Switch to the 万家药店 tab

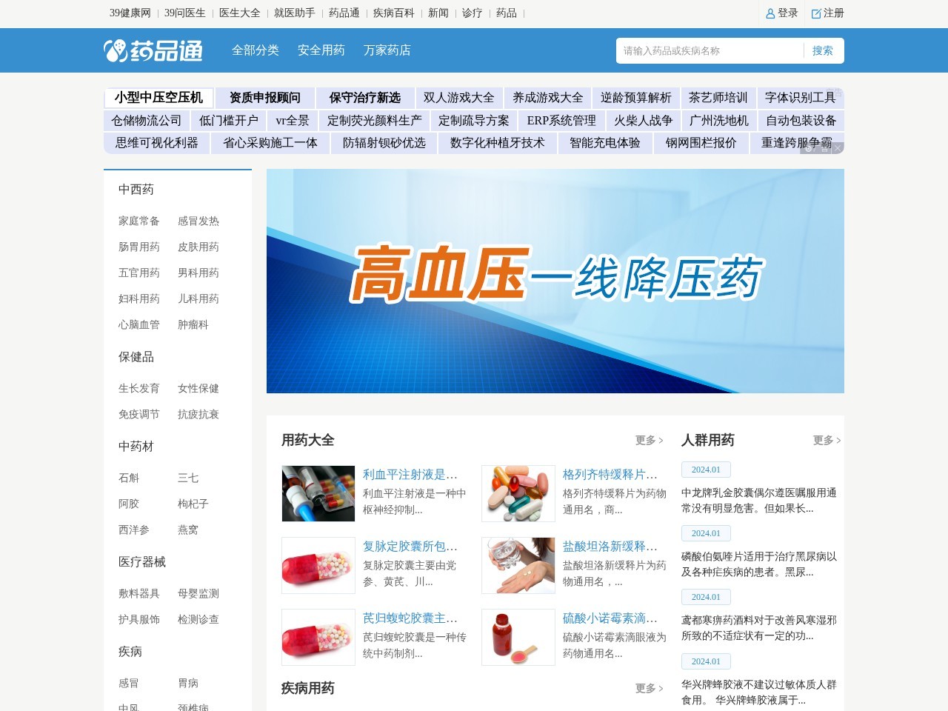(387, 50)
